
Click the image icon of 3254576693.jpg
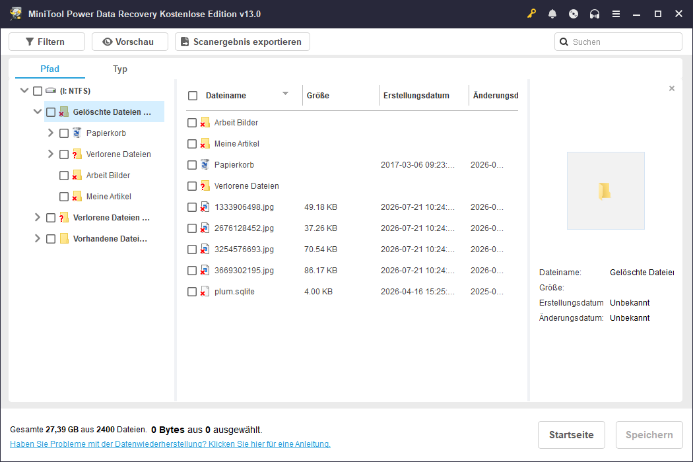pyautogui.click(x=205, y=249)
